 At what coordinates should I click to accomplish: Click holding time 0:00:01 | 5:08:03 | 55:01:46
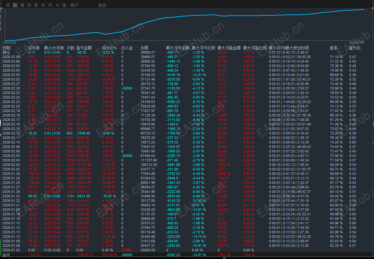[x=290, y=124]
